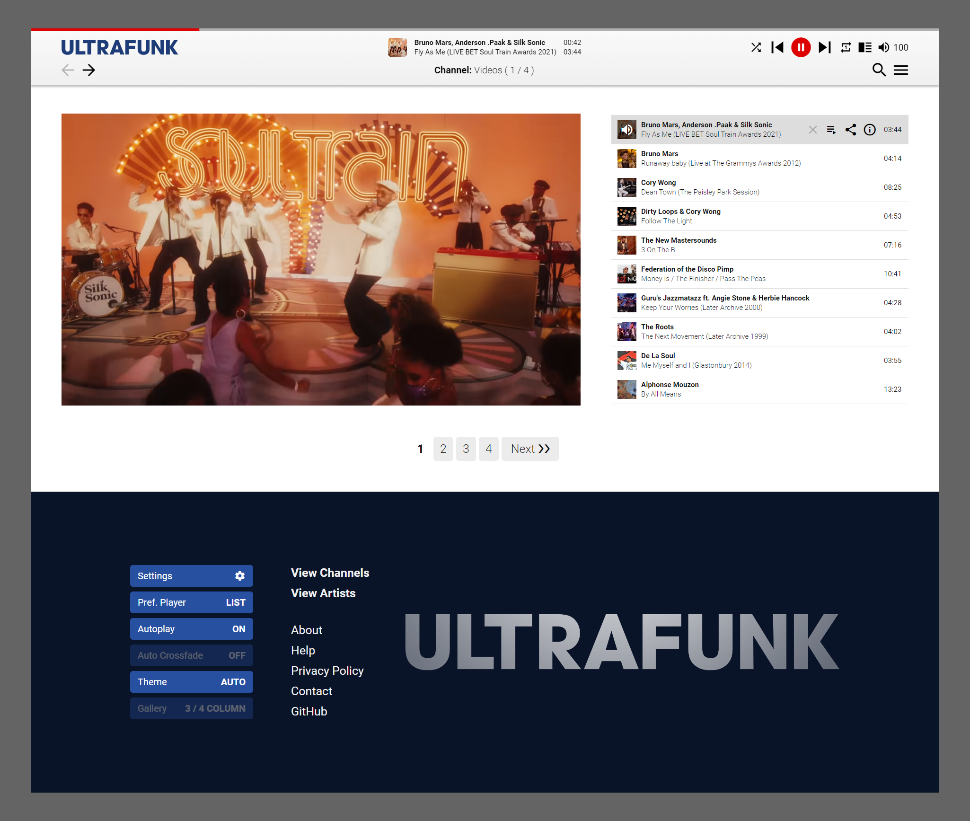This screenshot has height=821, width=970.
Task: Play Federation of the Disco Pimp thumbnail
Action: pyautogui.click(x=627, y=274)
